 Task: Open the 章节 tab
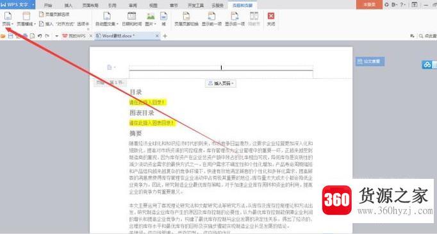tap(174, 5)
